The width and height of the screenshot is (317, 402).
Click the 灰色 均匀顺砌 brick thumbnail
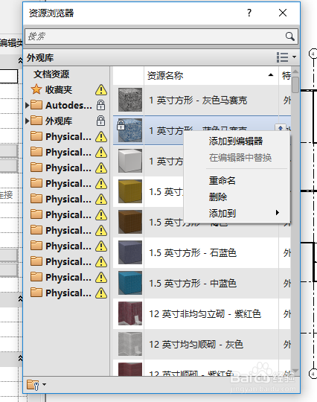pyautogui.click(x=130, y=344)
